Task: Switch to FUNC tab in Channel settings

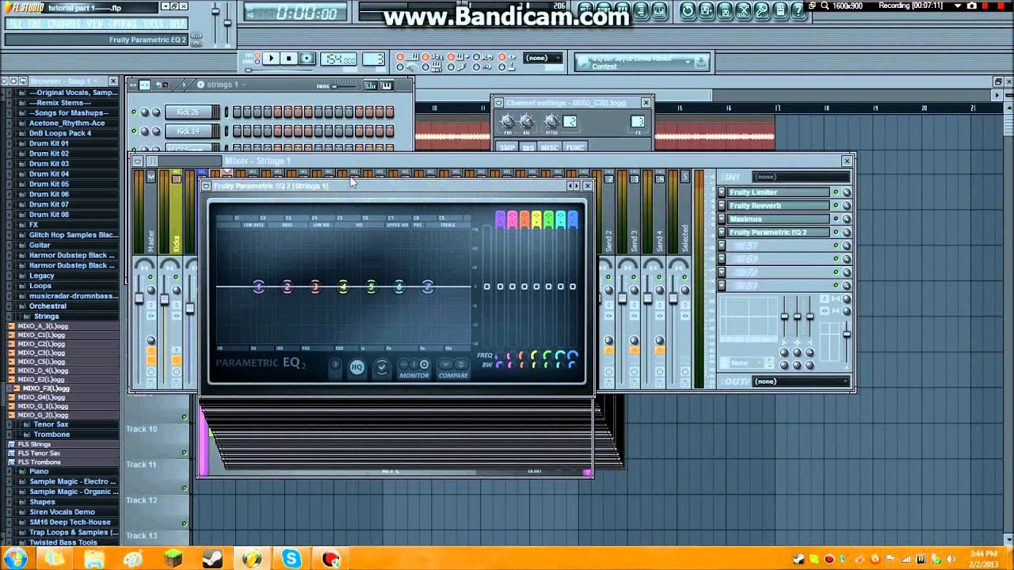Action: 575,147
